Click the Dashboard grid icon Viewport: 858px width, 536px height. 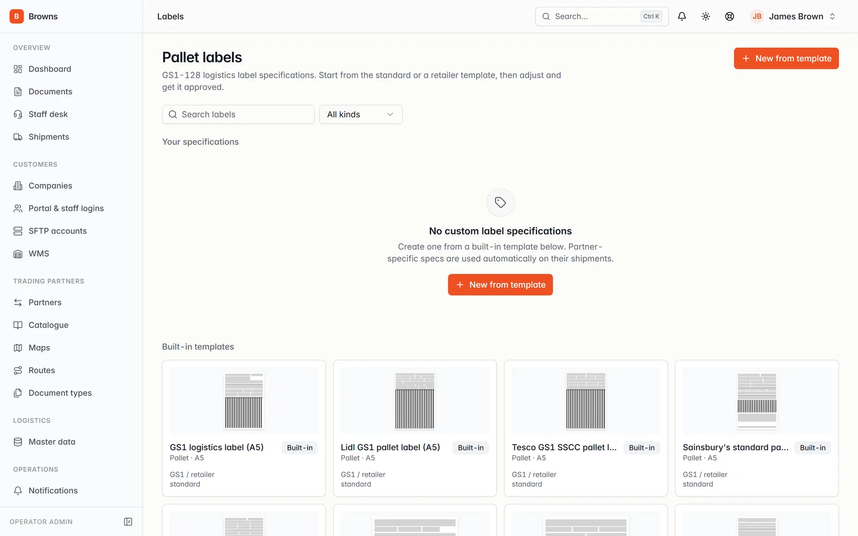click(x=18, y=69)
